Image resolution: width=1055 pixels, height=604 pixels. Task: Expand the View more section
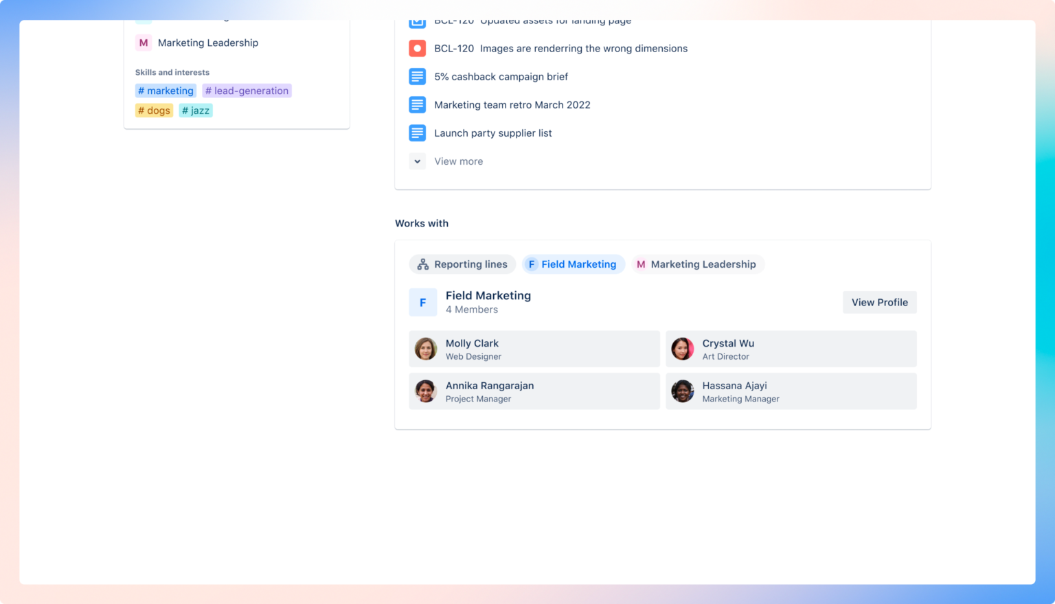pos(446,161)
